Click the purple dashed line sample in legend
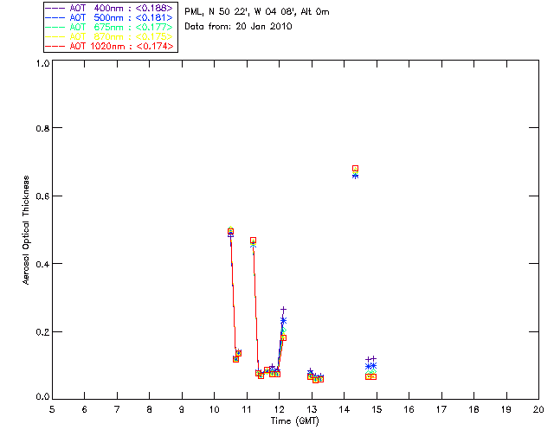Screen dimensions: 554x443 [x=55, y=8]
